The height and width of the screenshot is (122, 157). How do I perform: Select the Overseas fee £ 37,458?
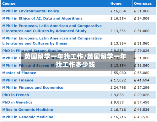[x=142, y=102]
